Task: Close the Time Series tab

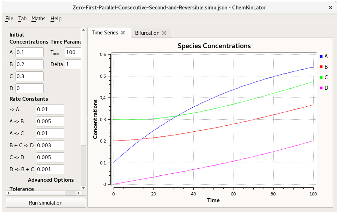Action: (123, 33)
